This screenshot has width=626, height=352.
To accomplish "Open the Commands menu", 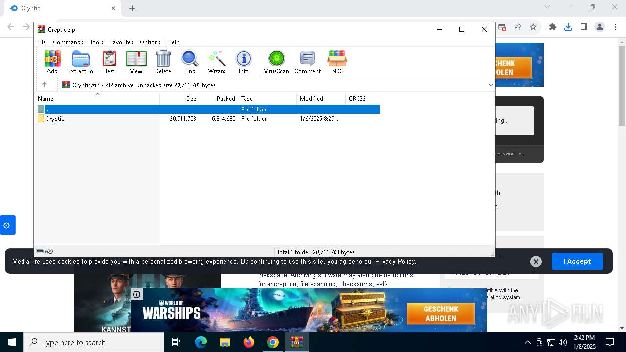I will point(68,42).
